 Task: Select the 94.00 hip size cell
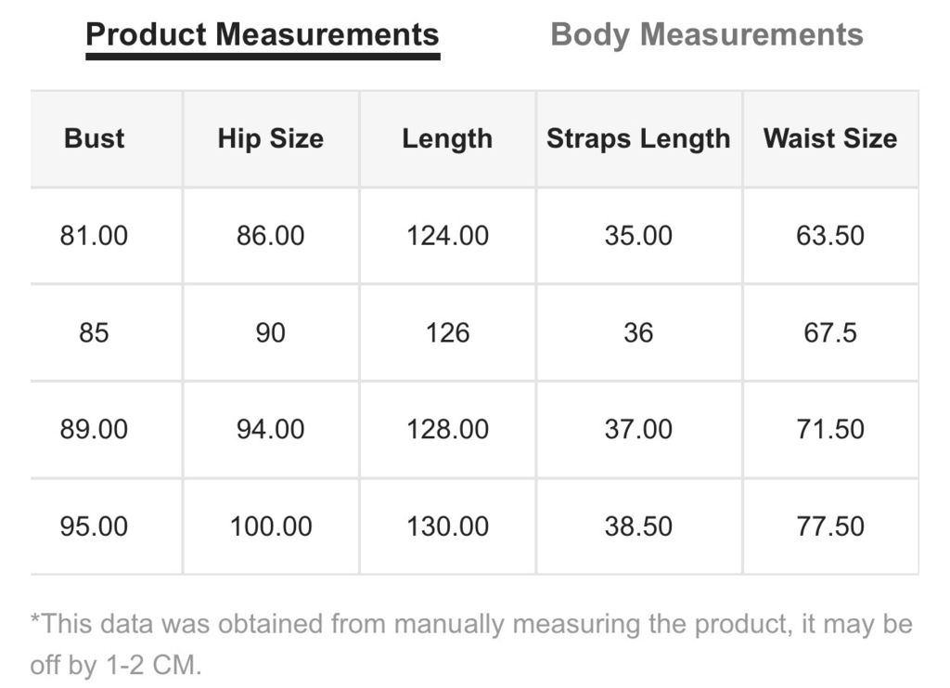271,429
